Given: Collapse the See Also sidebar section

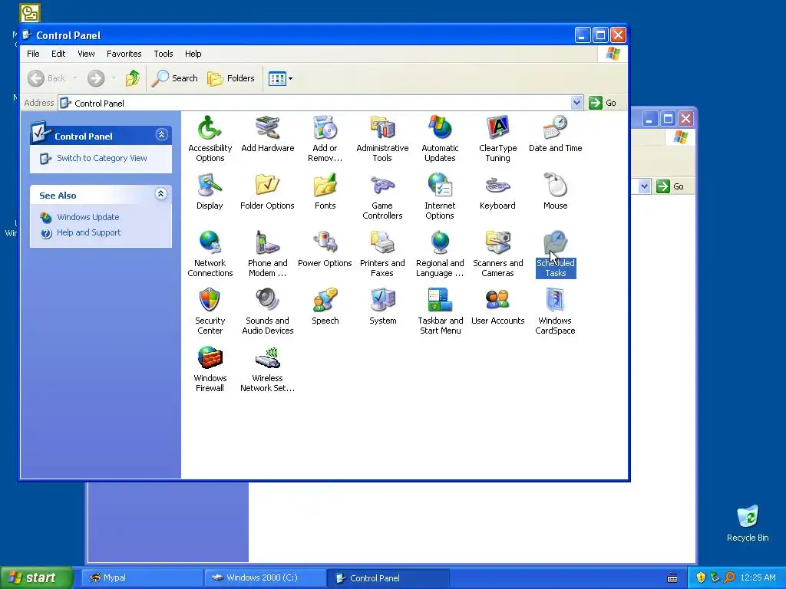Looking at the screenshot, I should pyautogui.click(x=161, y=194).
